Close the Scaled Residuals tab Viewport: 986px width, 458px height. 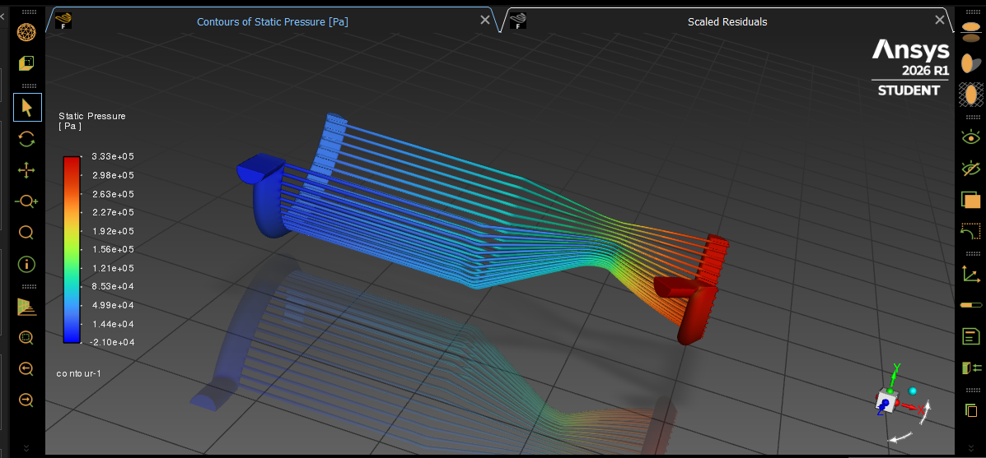(x=940, y=20)
